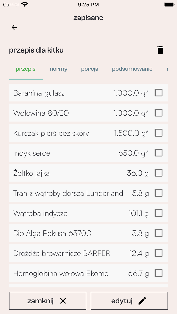Tap the recipe title przepis dla kitku

[36, 50]
